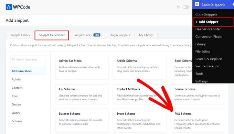The height and width of the screenshot is (134, 234).
Task: Open the Course Schema generator card
Action: pos(197,94)
